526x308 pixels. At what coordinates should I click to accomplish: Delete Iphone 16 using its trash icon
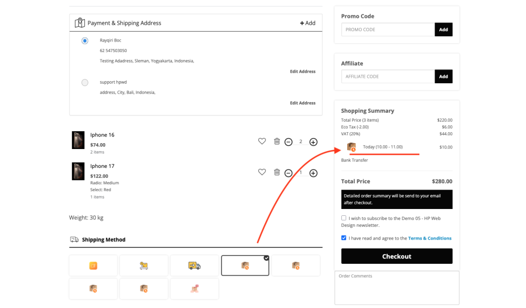point(277,142)
